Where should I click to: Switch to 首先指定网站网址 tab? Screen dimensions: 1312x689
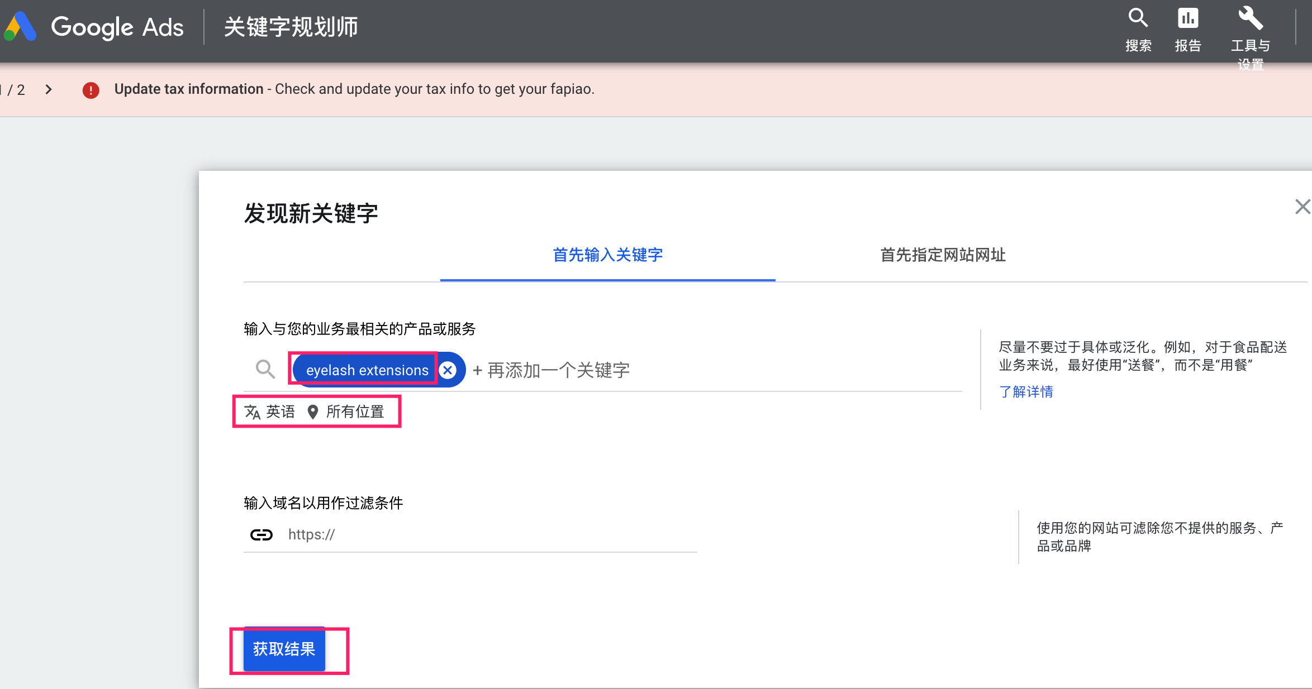click(x=943, y=255)
